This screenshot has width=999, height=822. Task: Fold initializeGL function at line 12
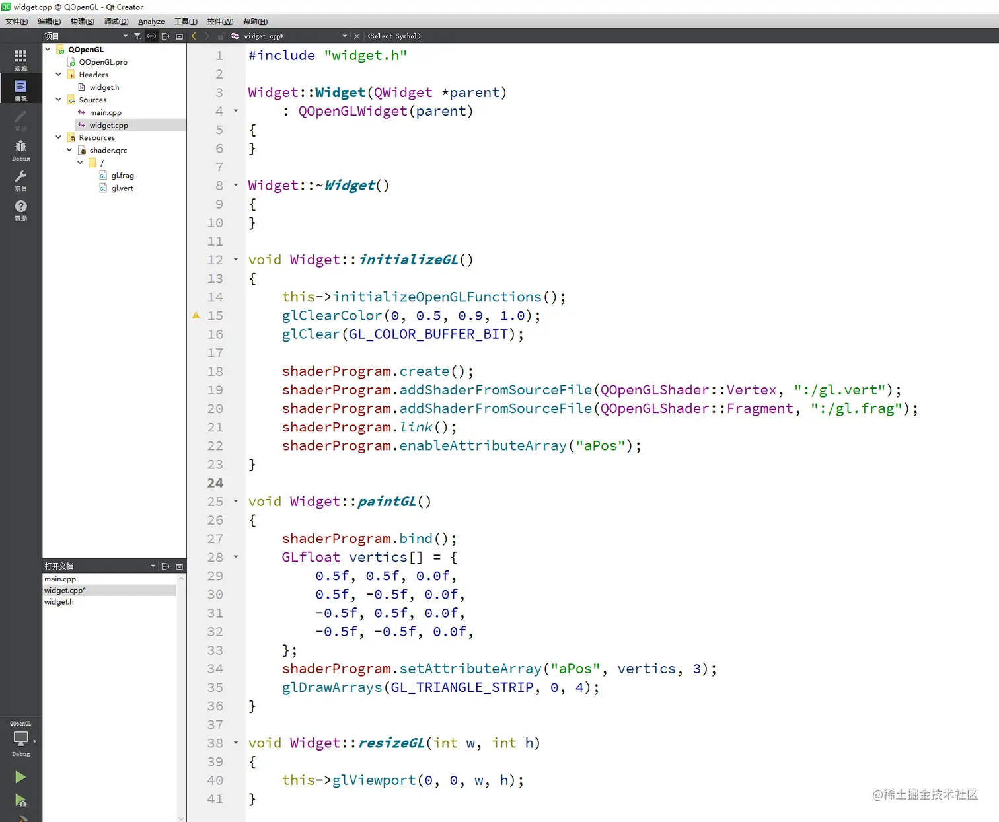coord(236,260)
